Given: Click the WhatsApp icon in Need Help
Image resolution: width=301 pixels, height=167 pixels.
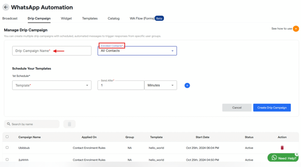Looking at the screenshot, I should point(274,158).
